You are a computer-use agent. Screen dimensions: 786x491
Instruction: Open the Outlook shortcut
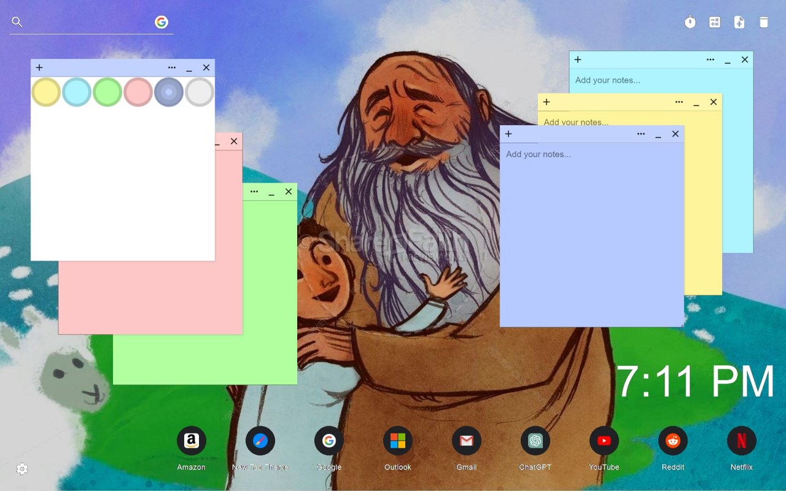click(x=398, y=441)
